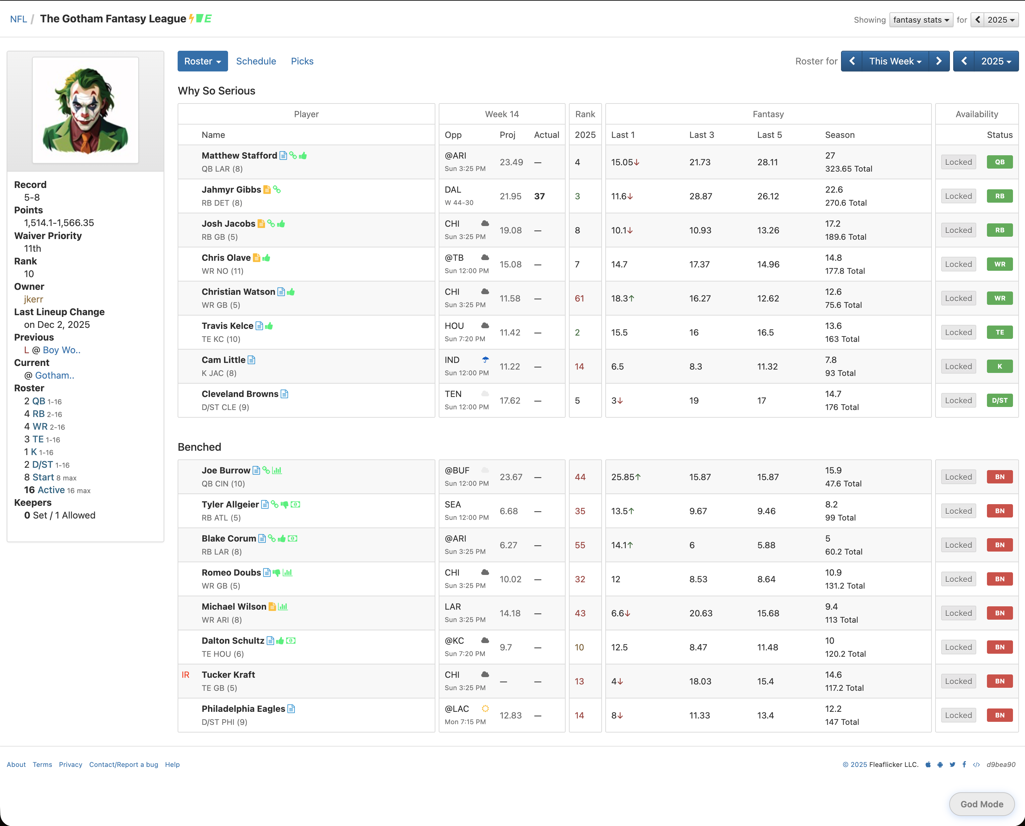Open Chris Olave's orange news note icon
The width and height of the screenshot is (1025, 826).
pos(256,258)
